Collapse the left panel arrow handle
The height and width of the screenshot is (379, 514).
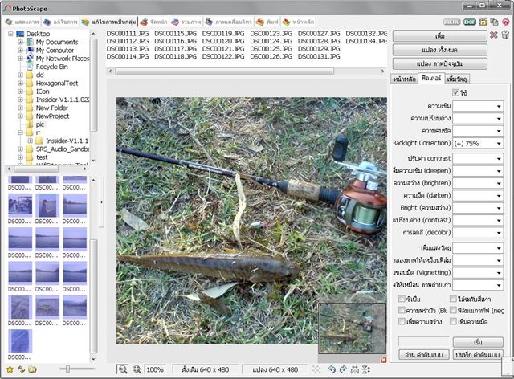(x=101, y=202)
